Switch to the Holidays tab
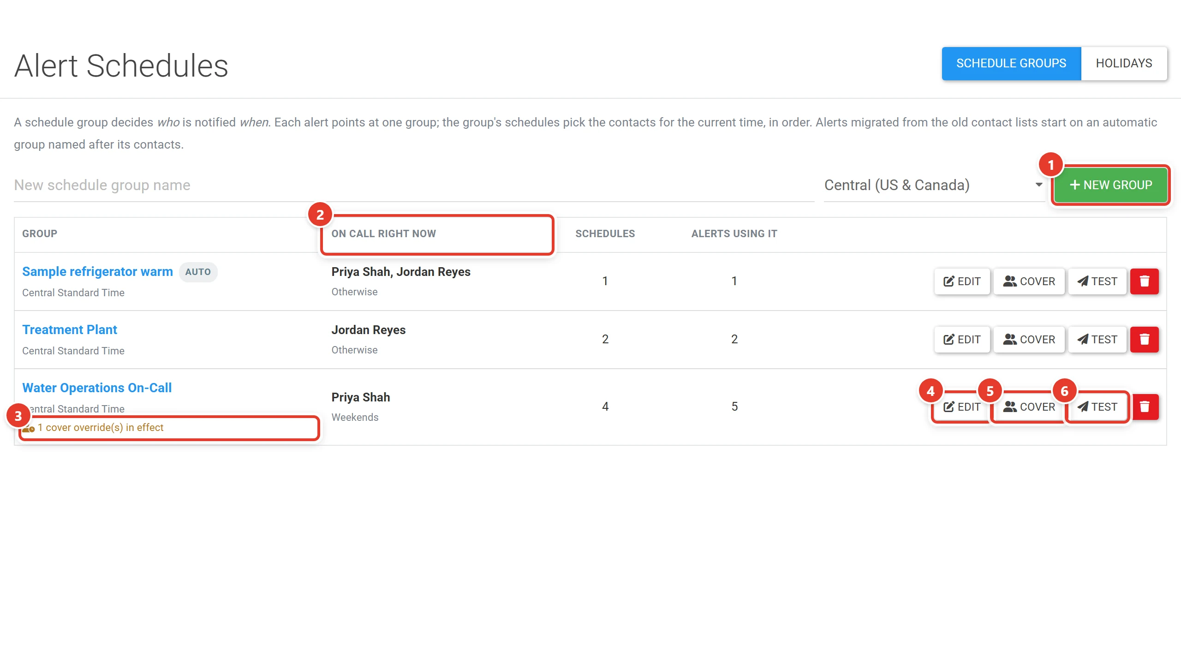The image size is (1181, 646). pyautogui.click(x=1124, y=63)
